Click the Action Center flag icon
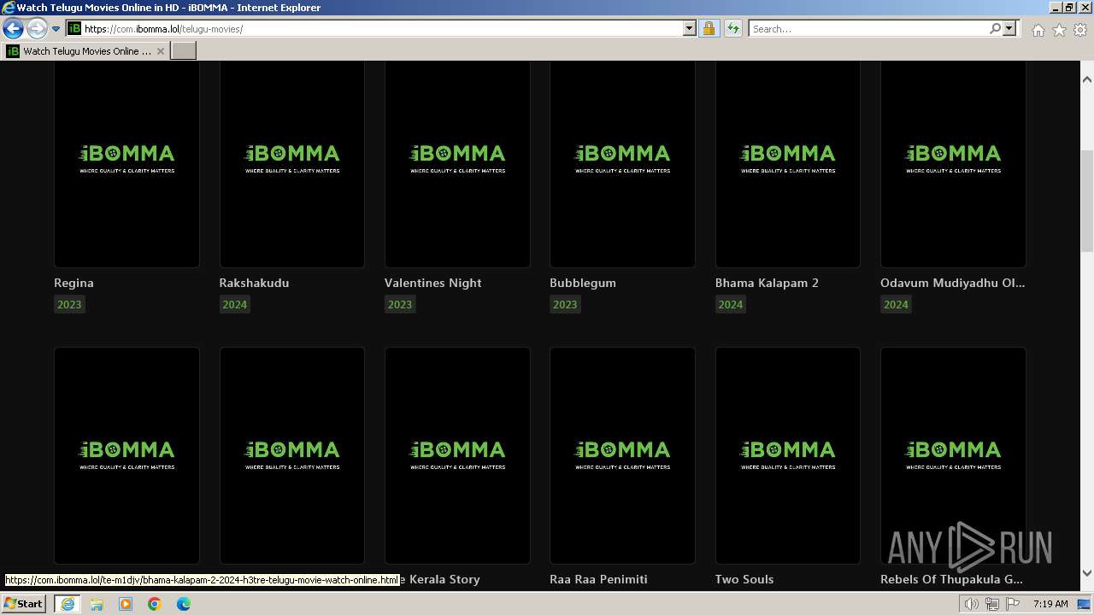This screenshot has height=615, width=1094. point(1013,604)
